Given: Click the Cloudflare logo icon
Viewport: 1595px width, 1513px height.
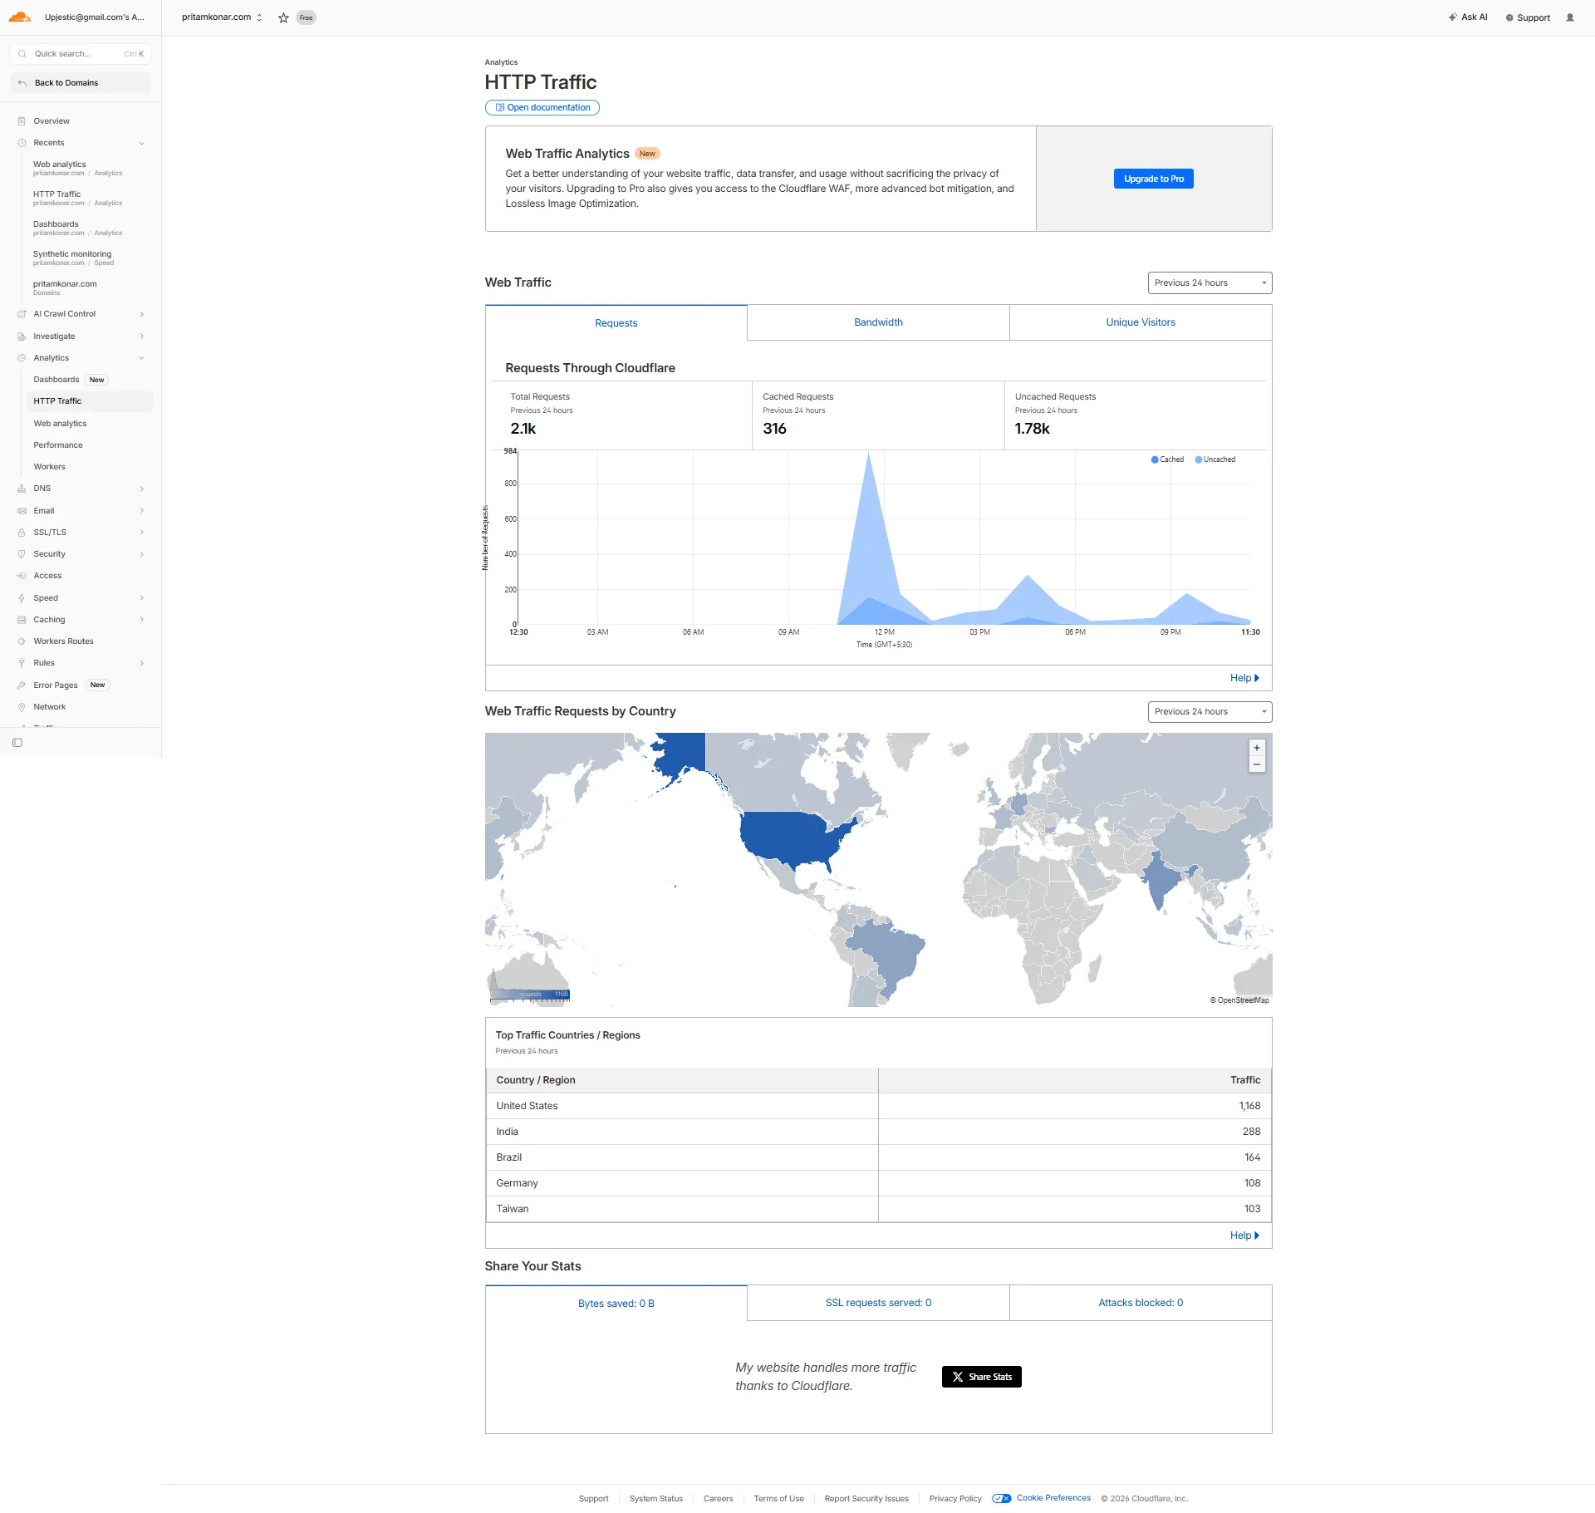Looking at the screenshot, I should pyautogui.click(x=19, y=17).
